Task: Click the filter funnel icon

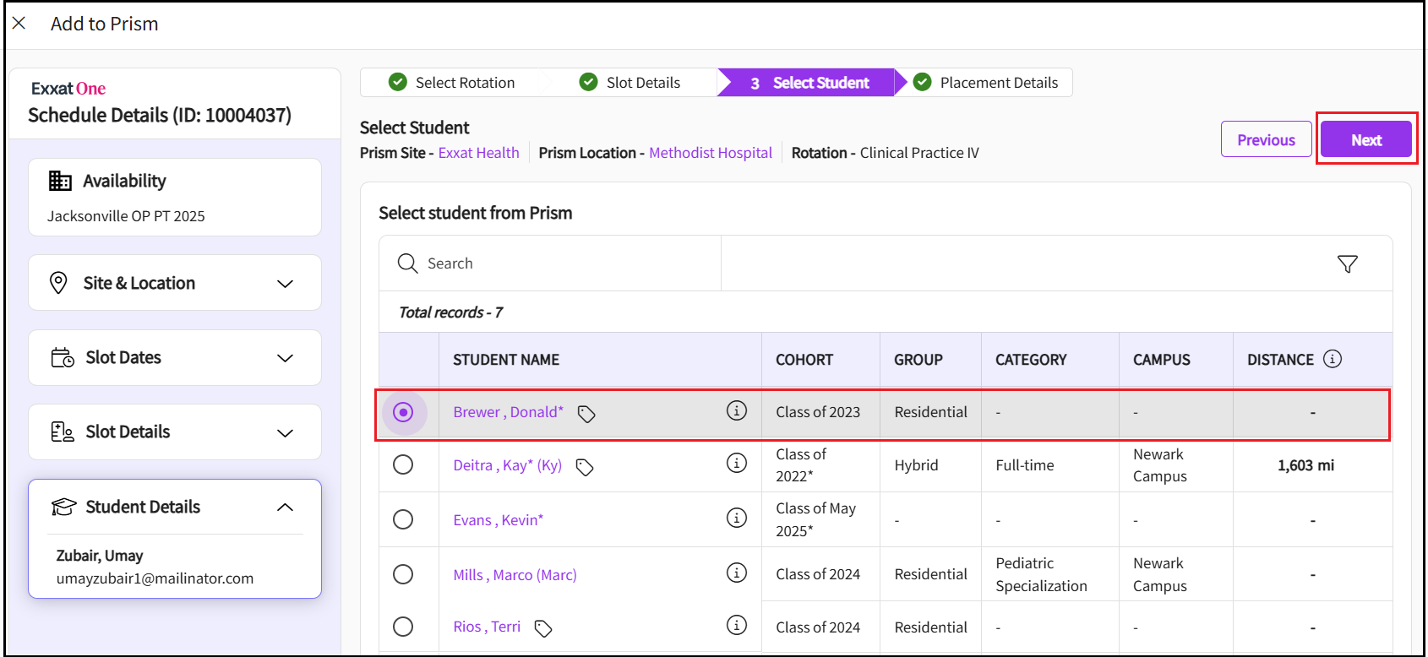Action: click(1347, 264)
